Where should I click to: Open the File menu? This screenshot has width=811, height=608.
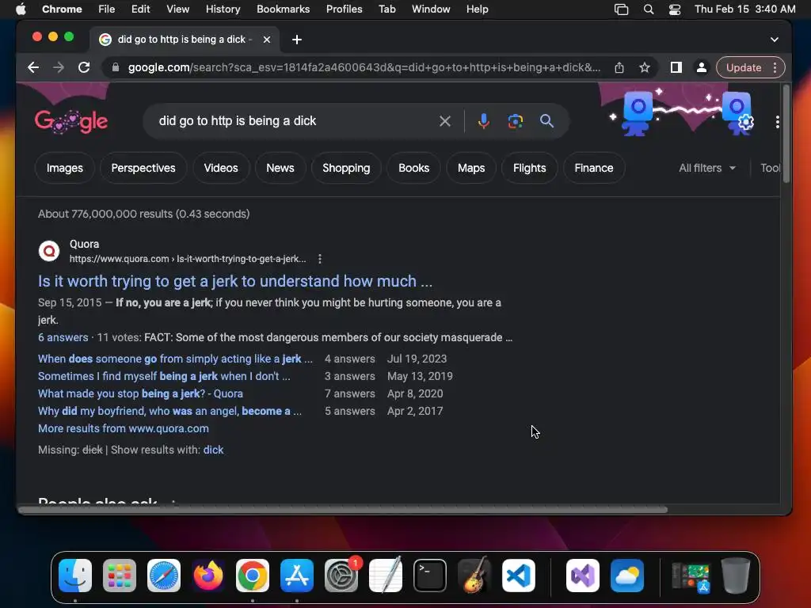[107, 9]
